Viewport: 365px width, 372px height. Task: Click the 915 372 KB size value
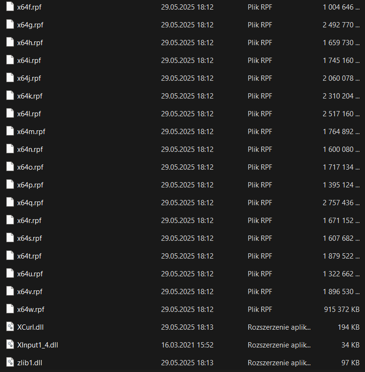pyautogui.click(x=342, y=309)
